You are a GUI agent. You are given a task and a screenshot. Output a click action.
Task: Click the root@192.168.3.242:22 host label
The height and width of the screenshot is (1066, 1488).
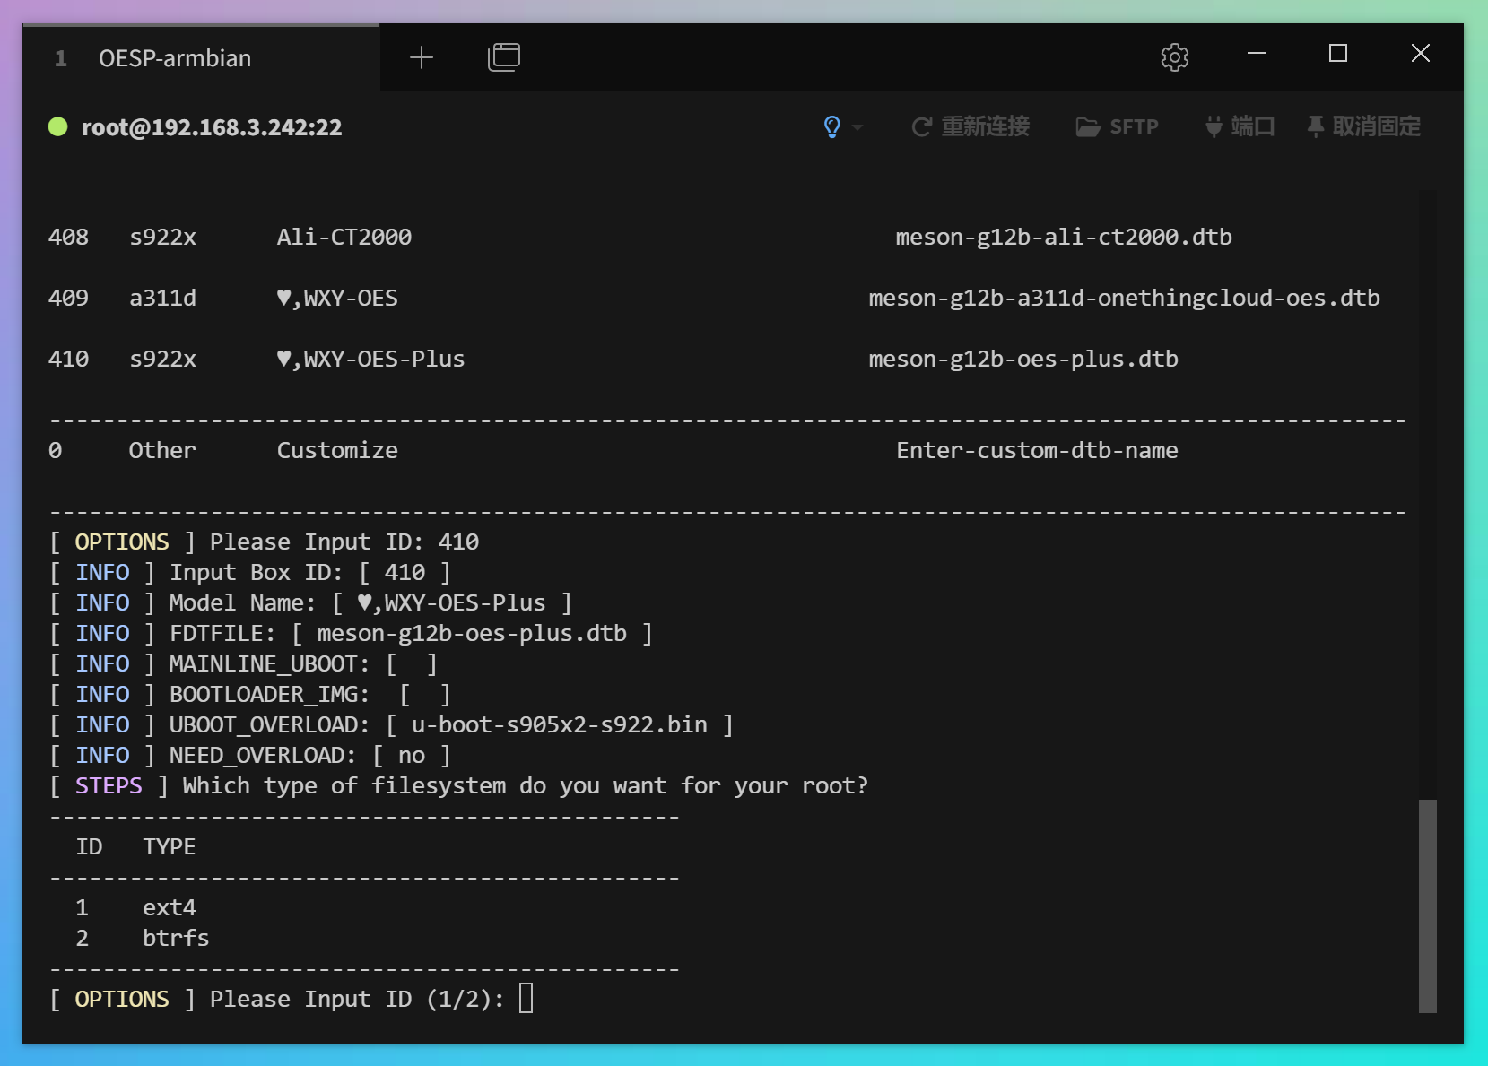212,127
